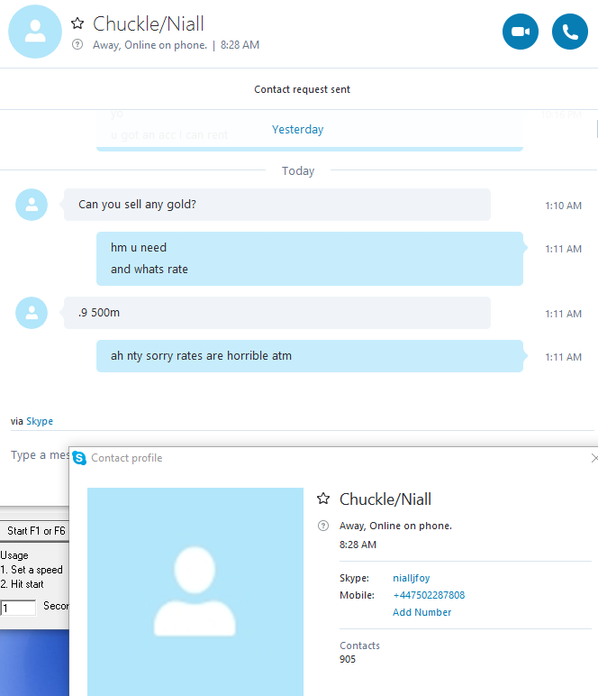This screenshot has width=598, height=696.
Task: Jump to the Yesterday section link
Action: (297, 130)
